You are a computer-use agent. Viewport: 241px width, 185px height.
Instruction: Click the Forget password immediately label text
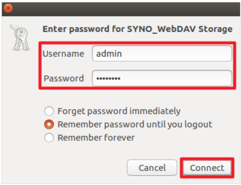point(119,111)
